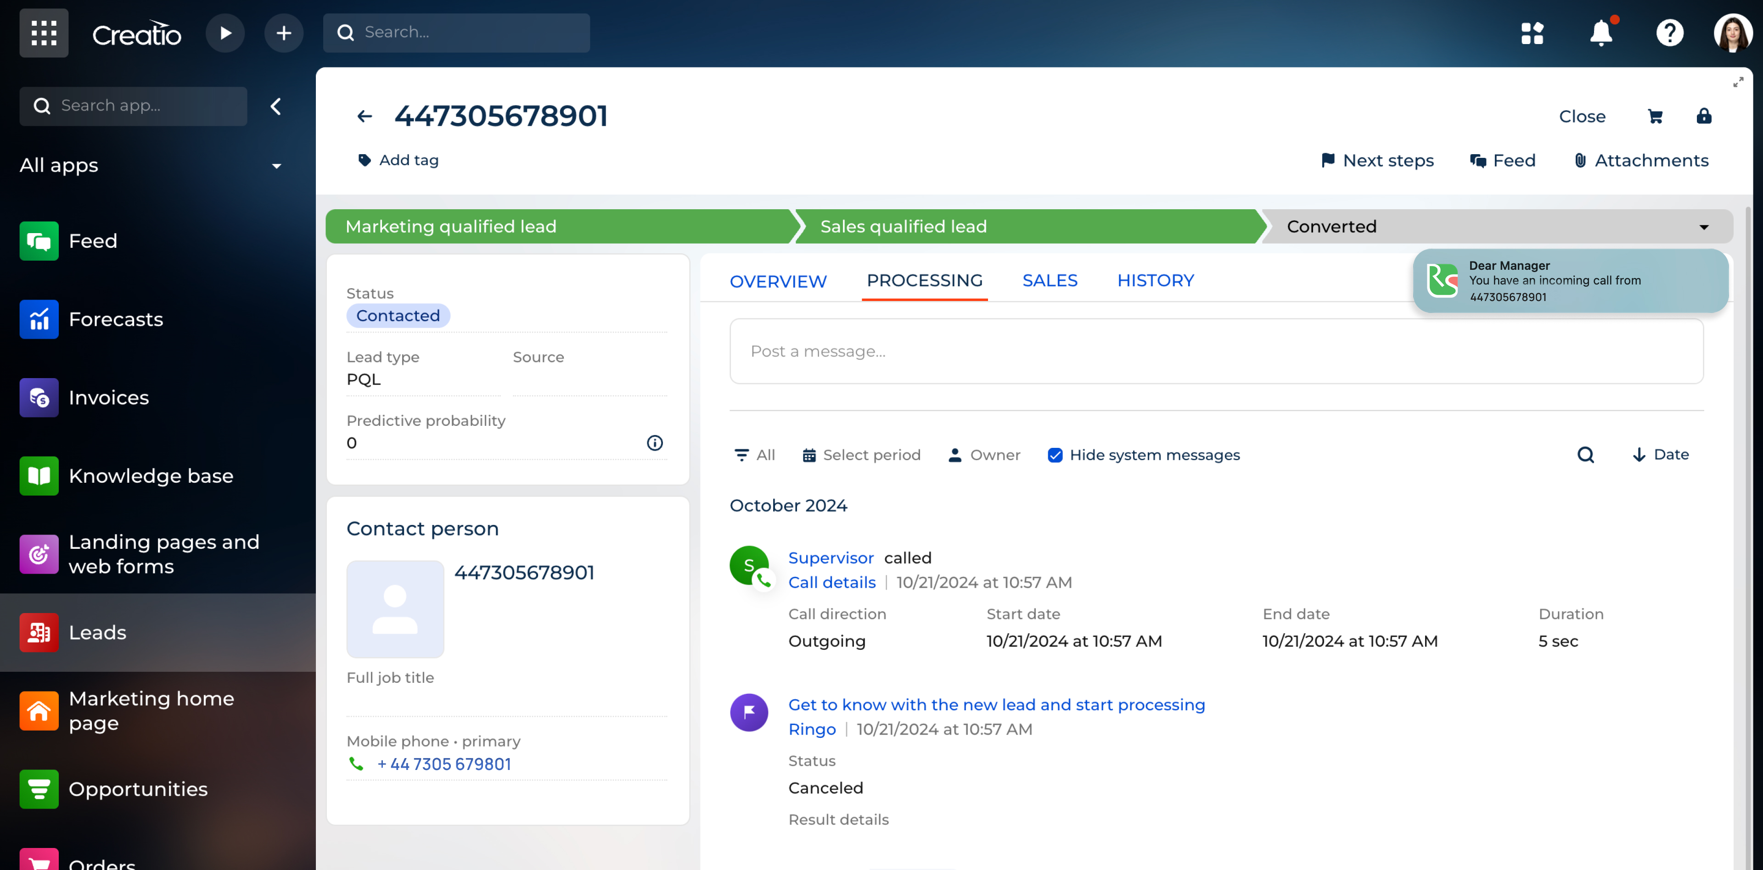Switch to the OVERVIEW tab
This screenshot has width=1763, height=870.
pos(778,281)
